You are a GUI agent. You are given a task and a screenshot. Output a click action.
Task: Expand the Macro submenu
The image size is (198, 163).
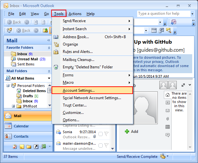(92, 82)
